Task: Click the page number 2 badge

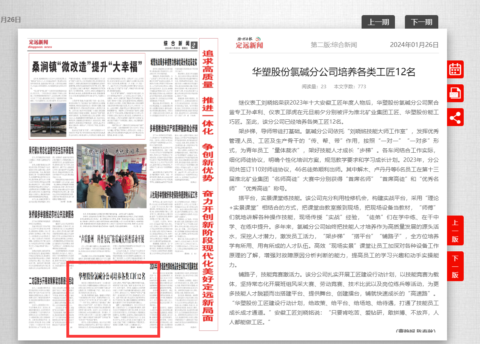Action: 194,45
